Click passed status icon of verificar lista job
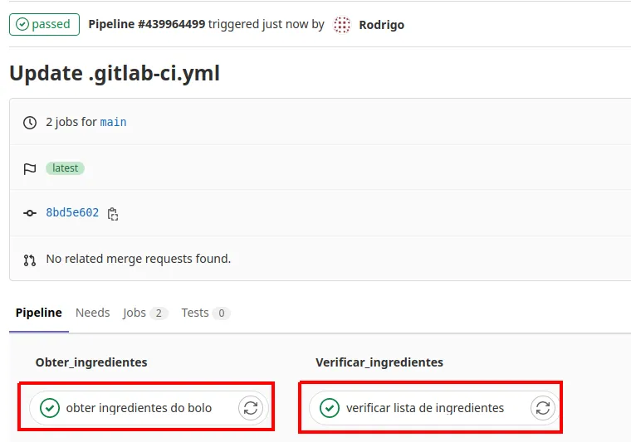This screenshot has height=442, width=631. tap(330, 408)
